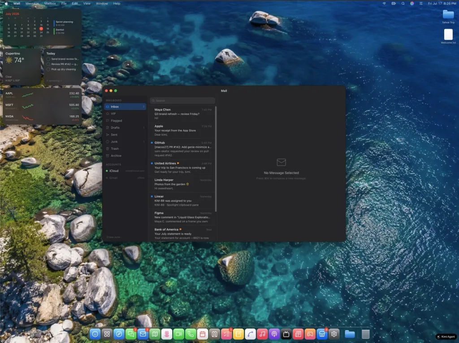459x343 pixels.
Task: Open the TV app in Dock
Action: (286, 334)
